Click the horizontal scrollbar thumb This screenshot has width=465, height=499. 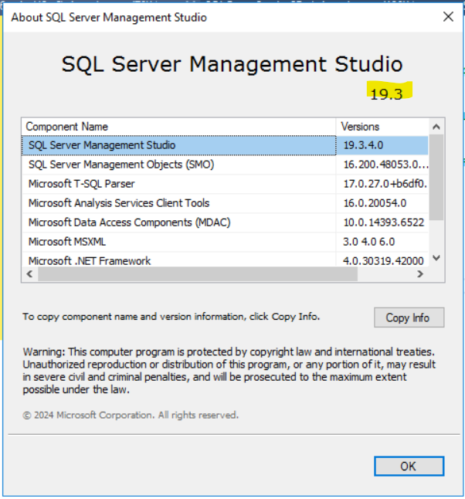(x=198, y=273)
